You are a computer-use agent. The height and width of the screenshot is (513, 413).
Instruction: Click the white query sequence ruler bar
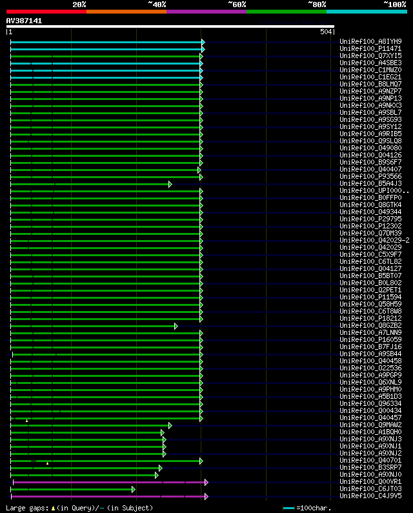tap(170, 26)
